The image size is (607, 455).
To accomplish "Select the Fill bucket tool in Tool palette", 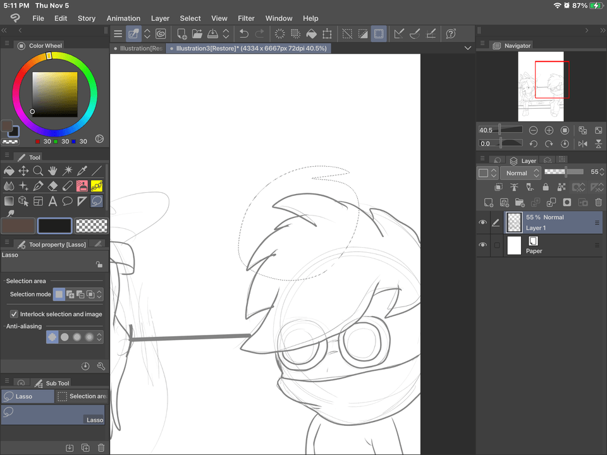I will [8, 171].
